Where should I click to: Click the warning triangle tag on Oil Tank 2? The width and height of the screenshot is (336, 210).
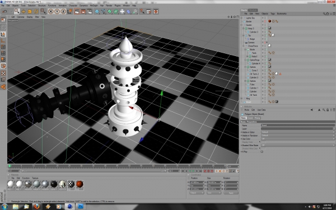point(280,74)
